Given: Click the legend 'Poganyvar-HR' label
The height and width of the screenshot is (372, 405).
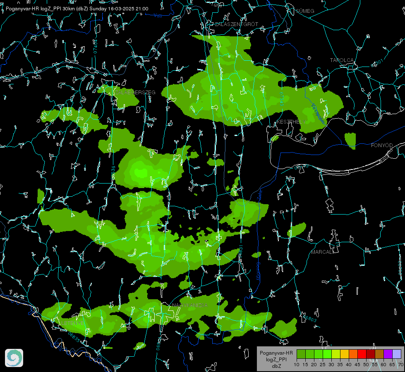Looking at the screenshot, I should 276,353.
